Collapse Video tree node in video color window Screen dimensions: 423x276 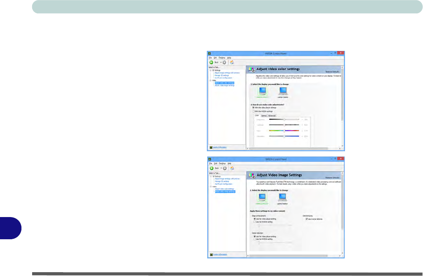211,80
